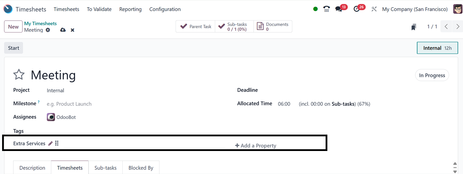Image resolution: width=463 pixels, height=174 pixels.
Task: Edit the Extra Services property pencil icon
Action: 50,143
